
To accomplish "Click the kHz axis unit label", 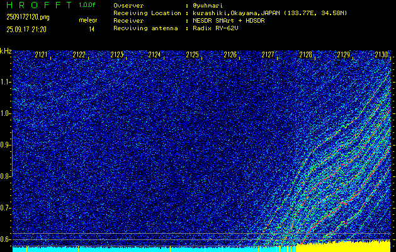I will (6, 51).
